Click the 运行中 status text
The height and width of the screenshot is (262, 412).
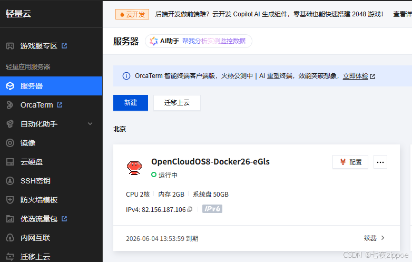point(168,175)
